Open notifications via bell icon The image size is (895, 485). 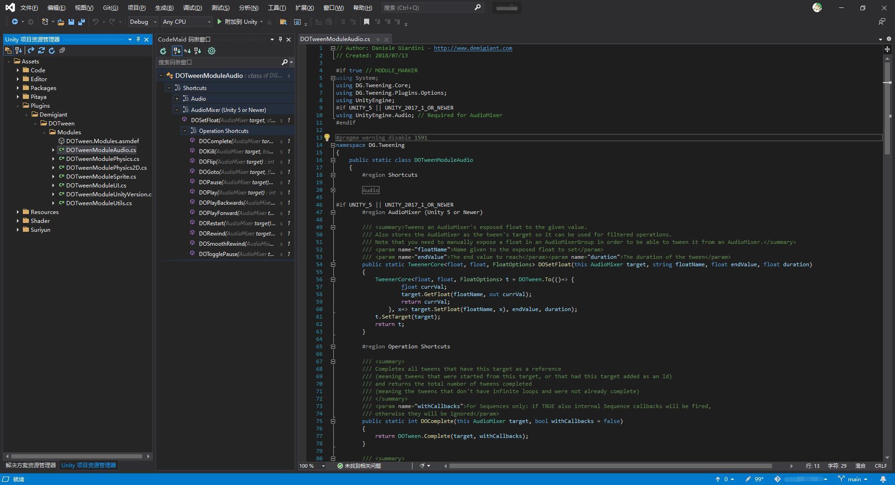883,479
